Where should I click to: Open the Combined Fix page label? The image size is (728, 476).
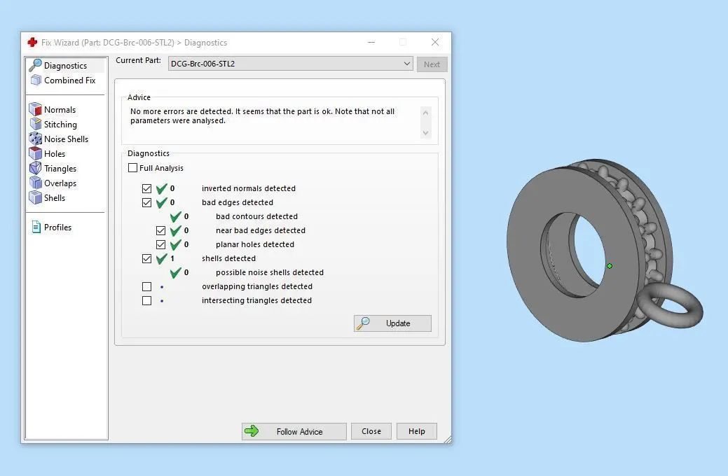(x=69, y=80)
